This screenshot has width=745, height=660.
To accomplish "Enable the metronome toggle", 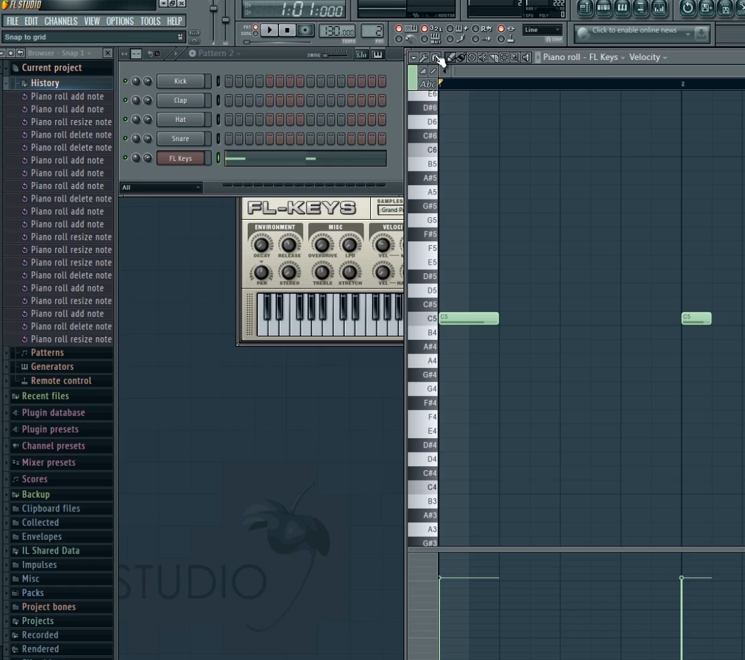I will tap(398, 39).
